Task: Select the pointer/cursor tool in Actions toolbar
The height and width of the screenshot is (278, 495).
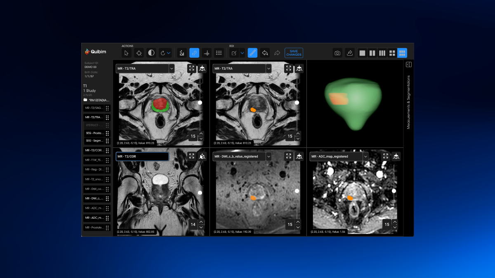Action: click(x=127, y=53)
